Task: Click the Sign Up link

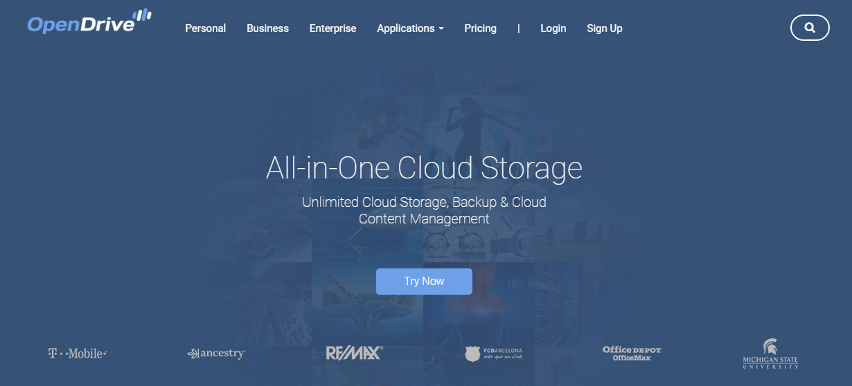Action: click(x=604, y=28)
